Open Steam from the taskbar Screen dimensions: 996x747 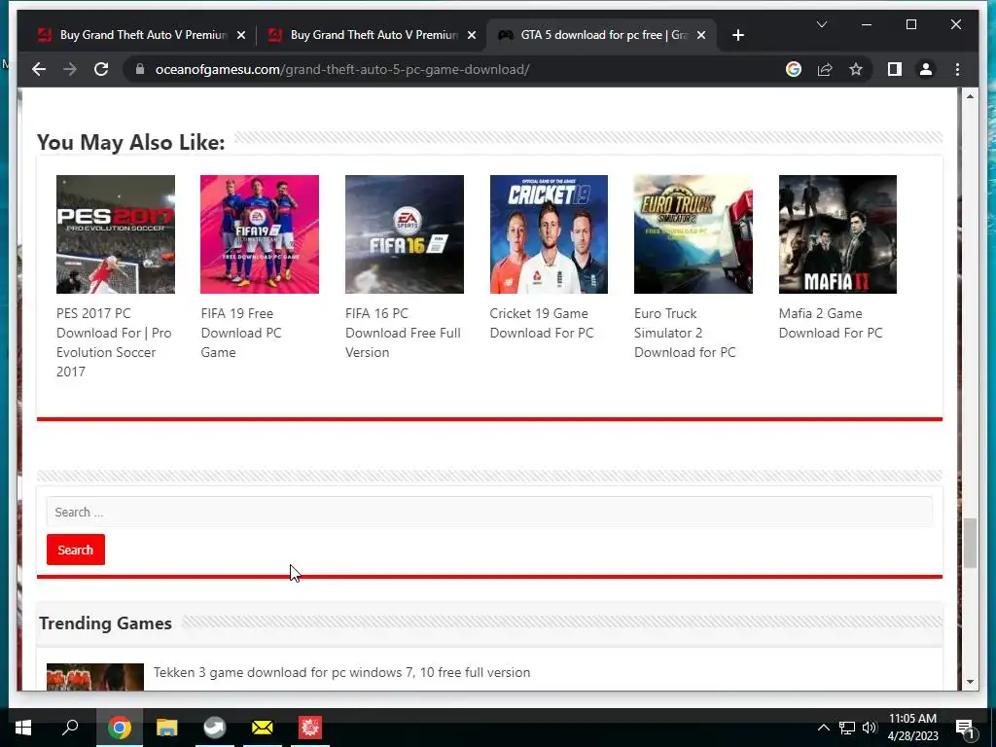pyautogui.click(x=215, y=728)
